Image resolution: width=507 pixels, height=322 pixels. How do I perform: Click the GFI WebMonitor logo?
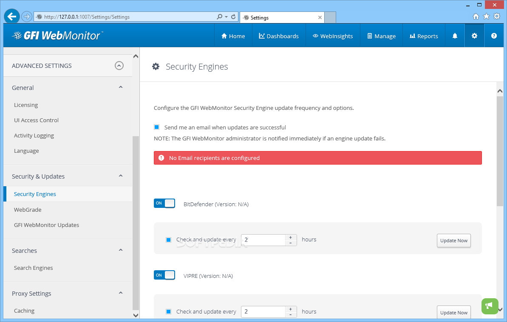(57, 36)
